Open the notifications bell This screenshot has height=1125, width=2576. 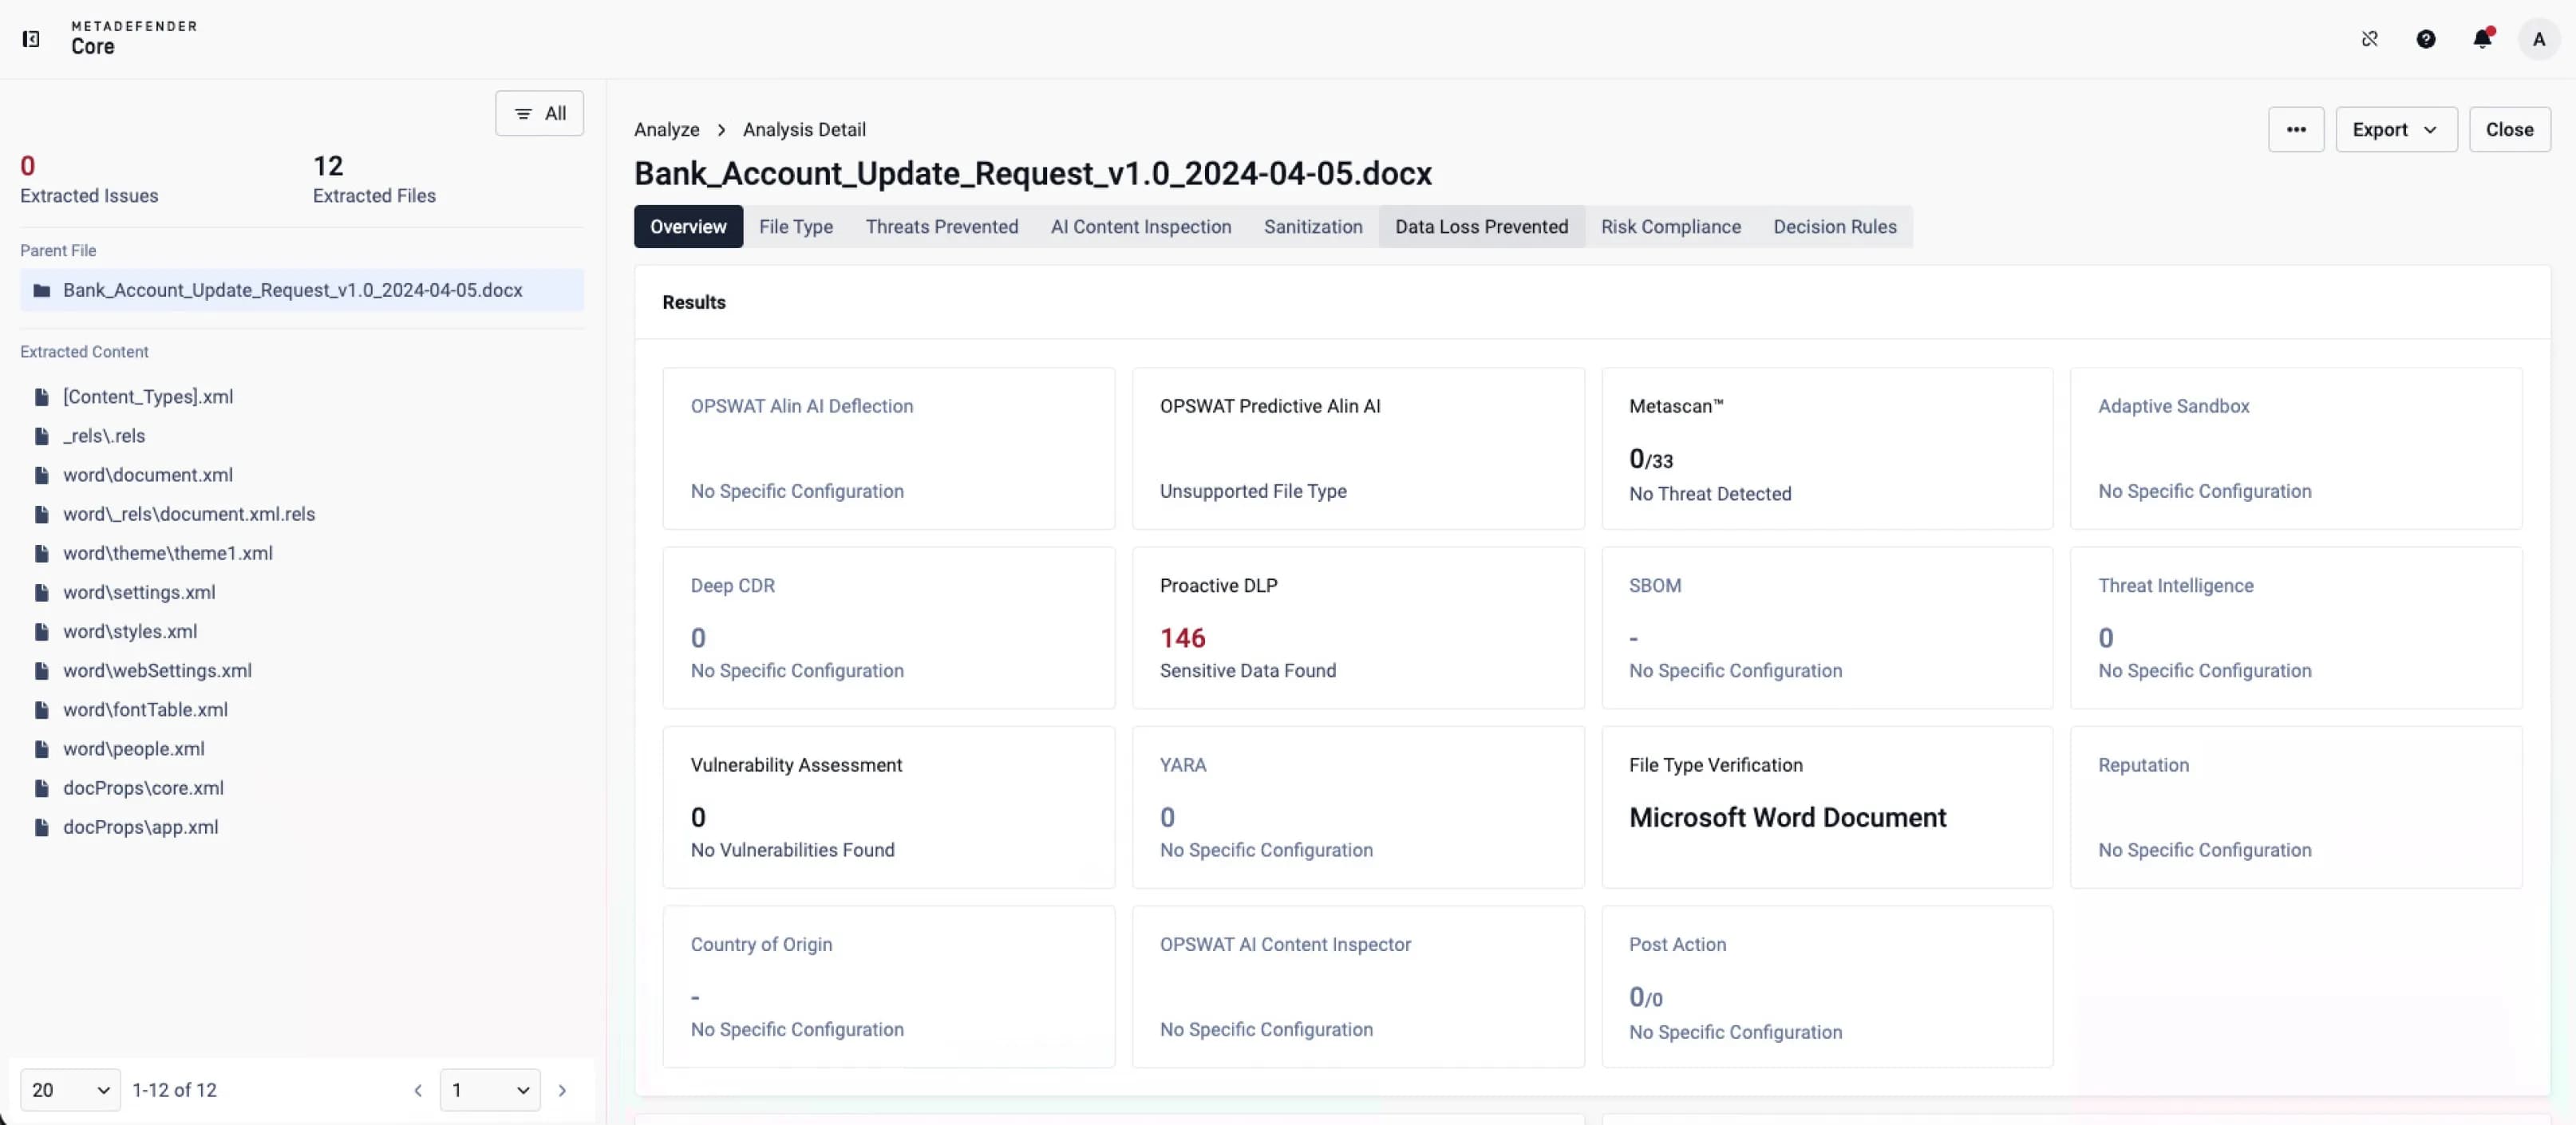(x=2482, y=39)
